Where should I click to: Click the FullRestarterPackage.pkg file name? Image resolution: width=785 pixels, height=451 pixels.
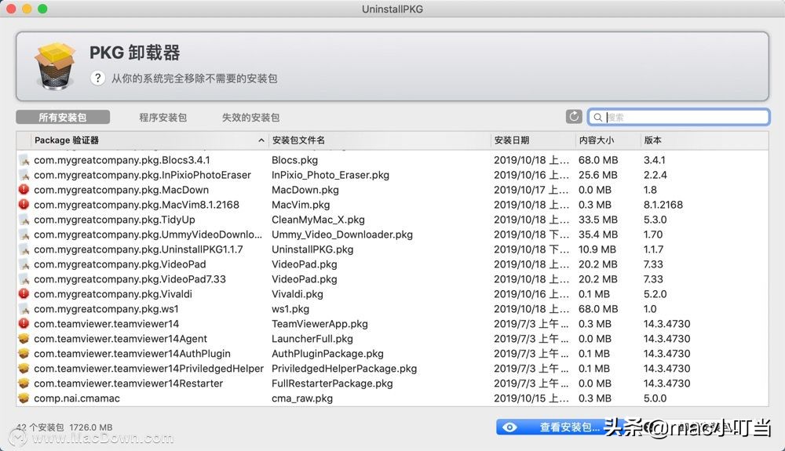pyautogui.click(x=332, y=384)
